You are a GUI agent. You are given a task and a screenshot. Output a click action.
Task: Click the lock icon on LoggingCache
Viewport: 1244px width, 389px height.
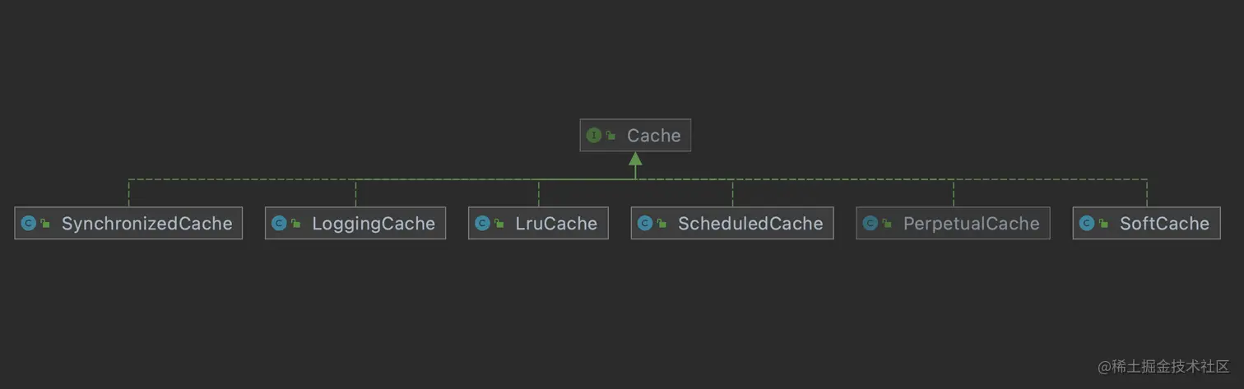click(x=295, y=224)
